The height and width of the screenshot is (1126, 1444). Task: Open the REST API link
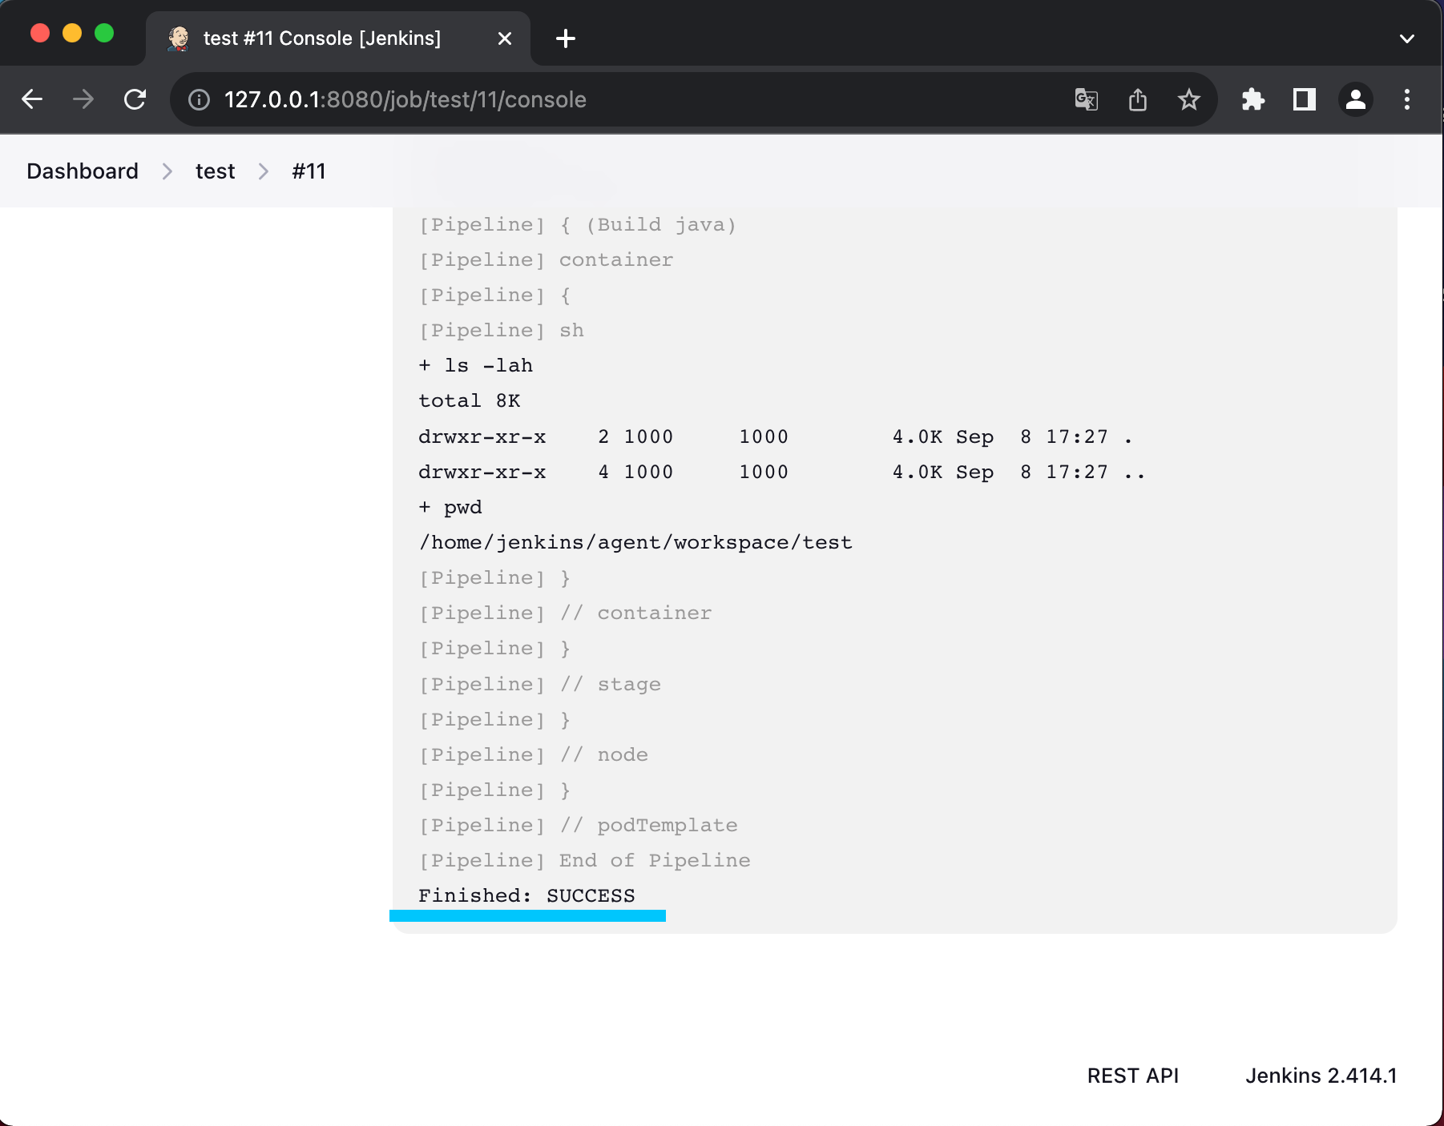pos(1132,1076)
